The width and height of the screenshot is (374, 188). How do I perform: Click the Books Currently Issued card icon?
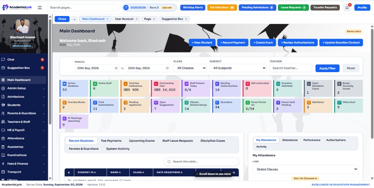tap(339, 84)
